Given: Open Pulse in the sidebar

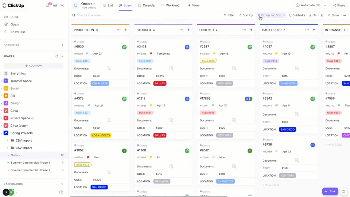Looking at the screenshot, I should pos(14,17).
